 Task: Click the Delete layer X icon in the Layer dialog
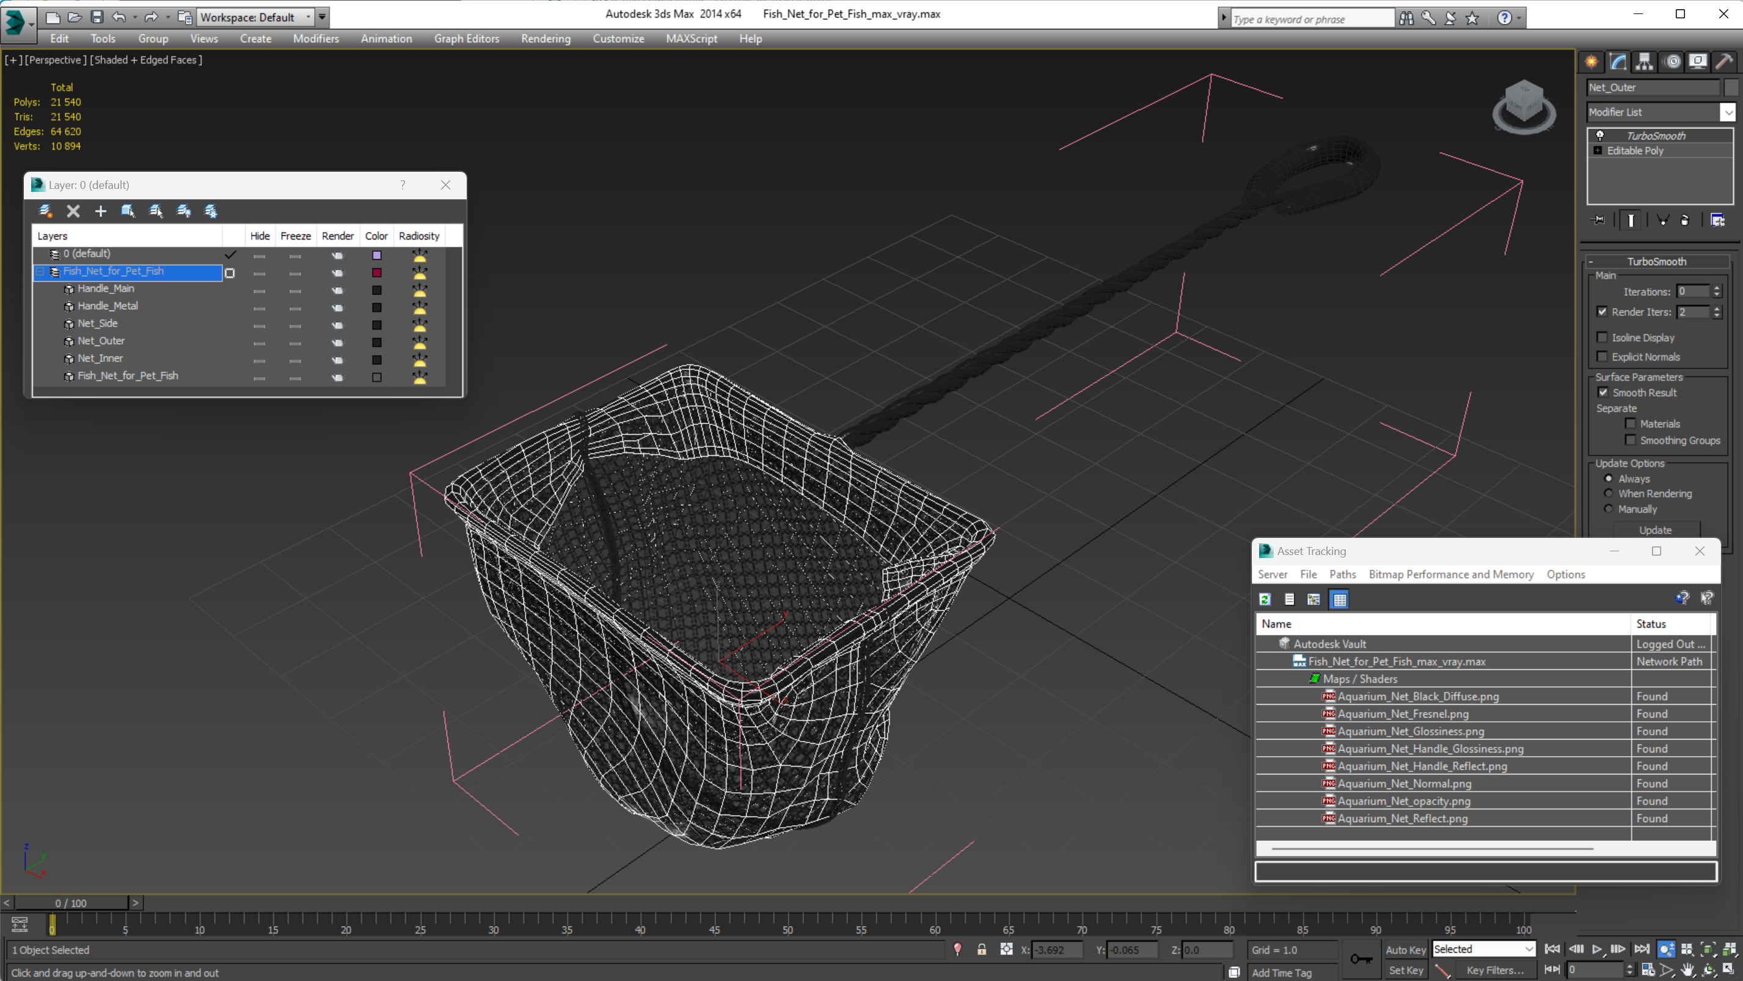click(x=73, y=212)
